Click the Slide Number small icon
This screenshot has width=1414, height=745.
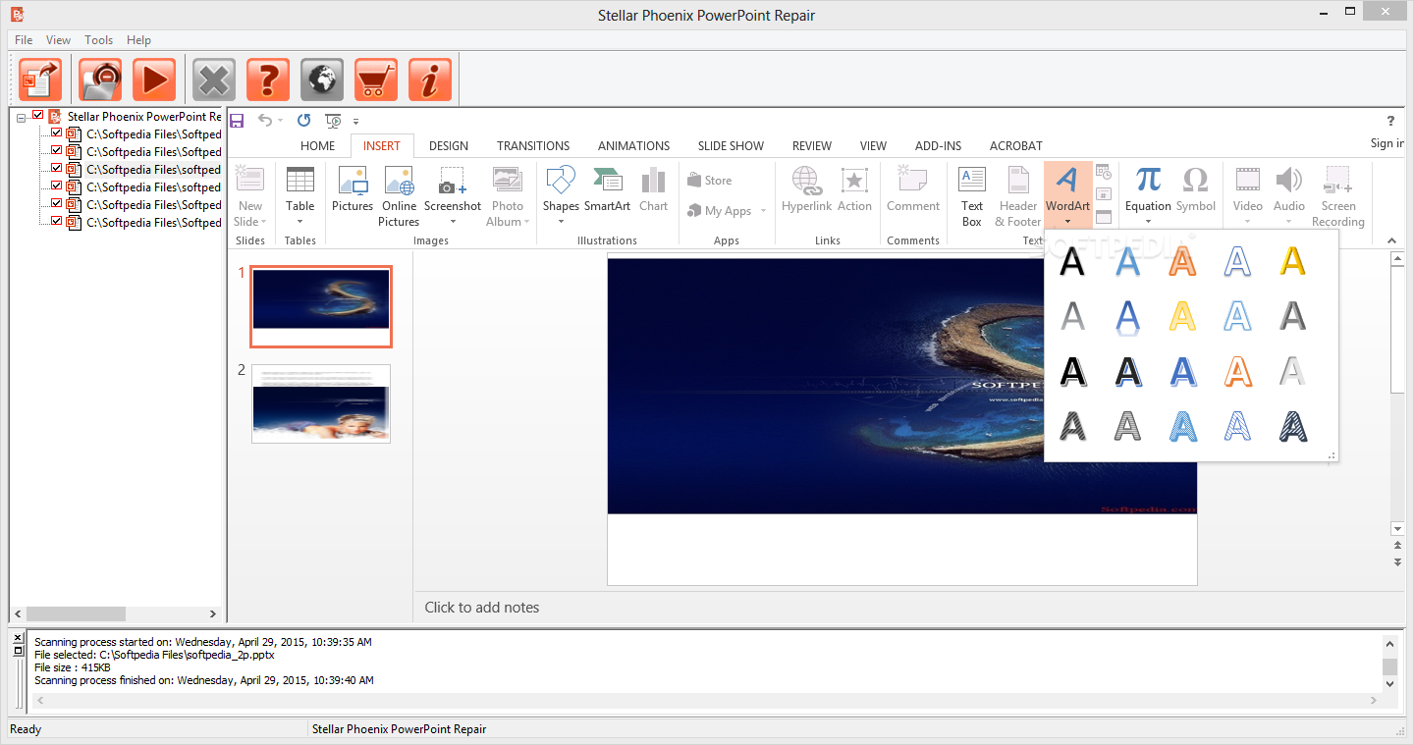1104,194
